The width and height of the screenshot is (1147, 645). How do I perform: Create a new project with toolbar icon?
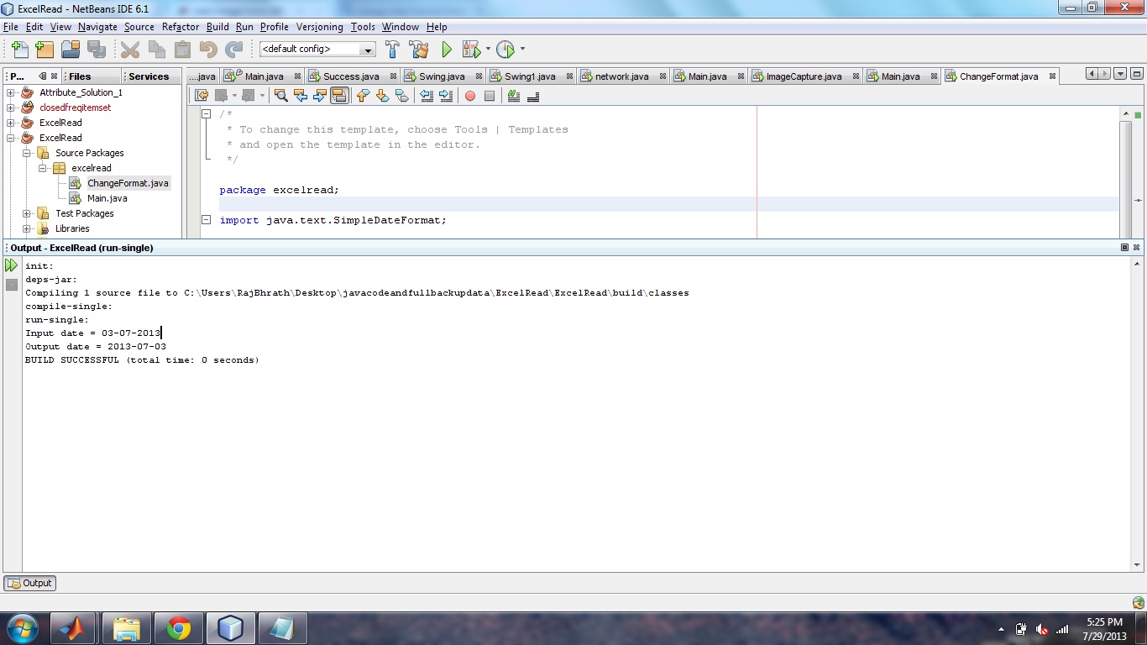point(45,50)
